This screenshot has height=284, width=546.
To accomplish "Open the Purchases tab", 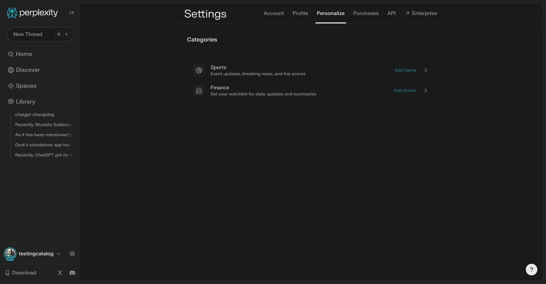I will coord(366,13).
